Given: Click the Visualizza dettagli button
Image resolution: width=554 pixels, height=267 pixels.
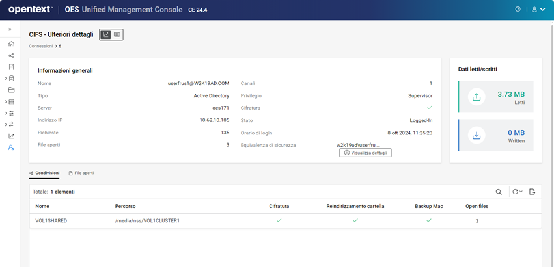Looking at the screenshot, I should point(365,153).
